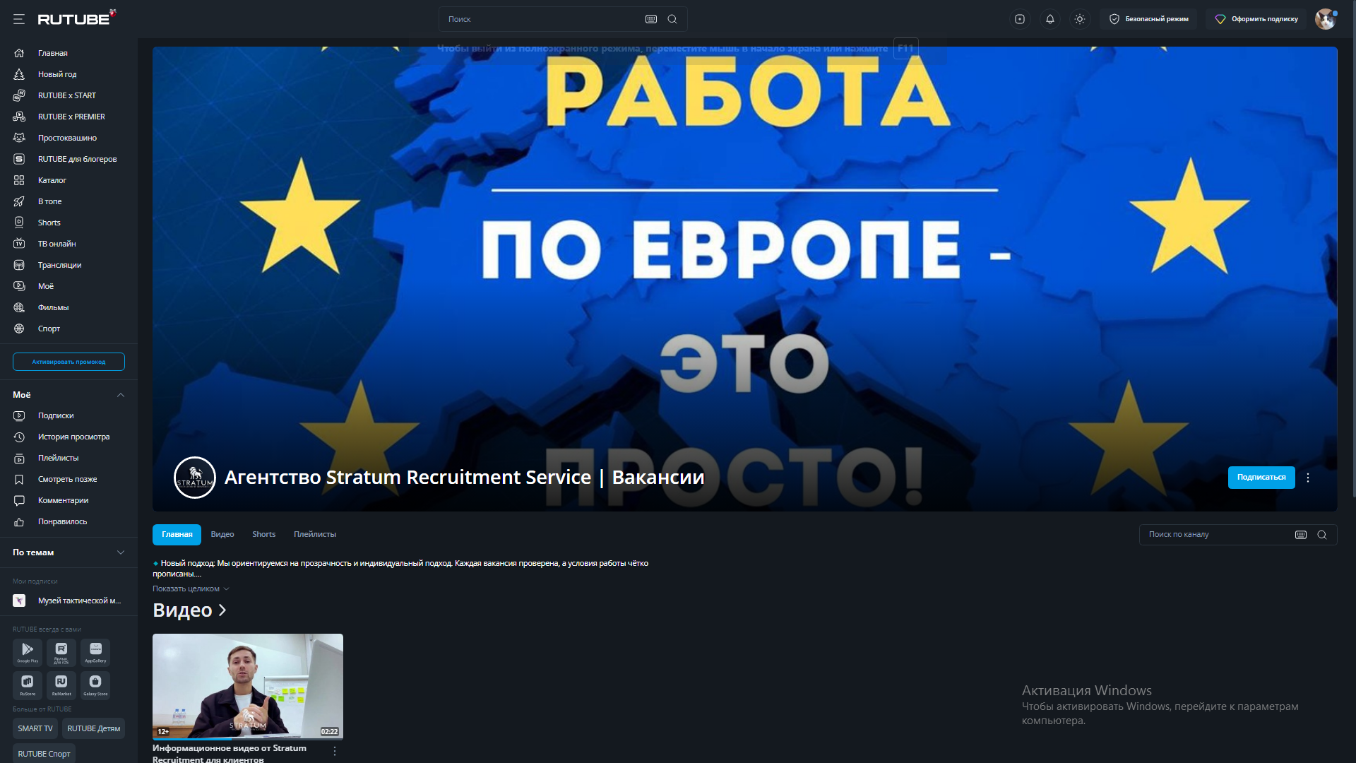This screenshot has width=1356, height=763.
Task: Collapse the Моё section chevron
Action: (121, 395)
